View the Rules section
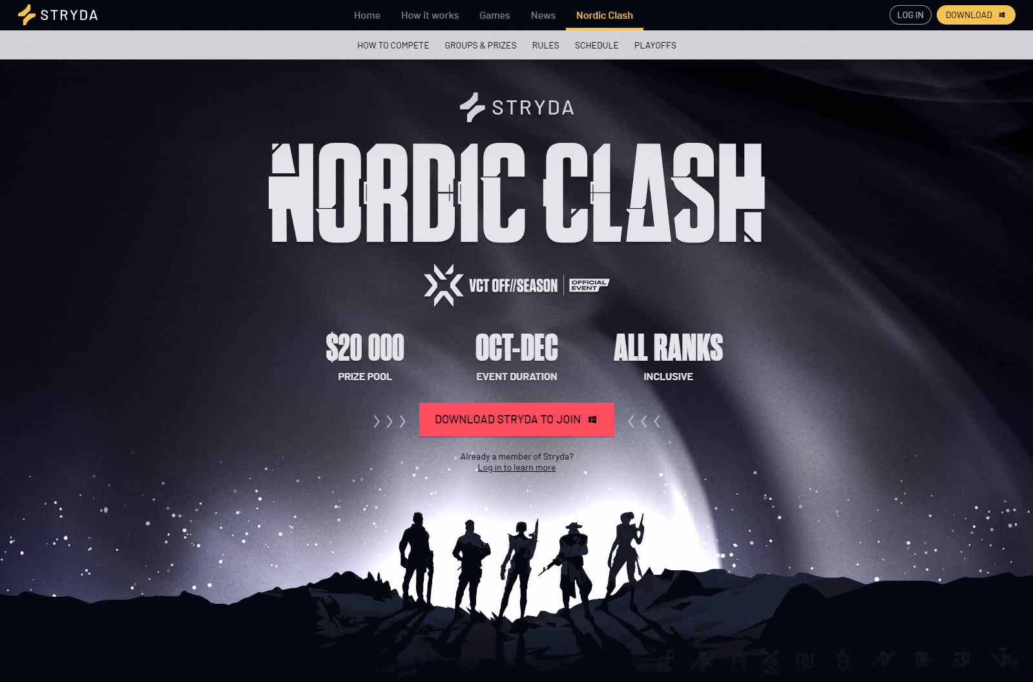 546,45
